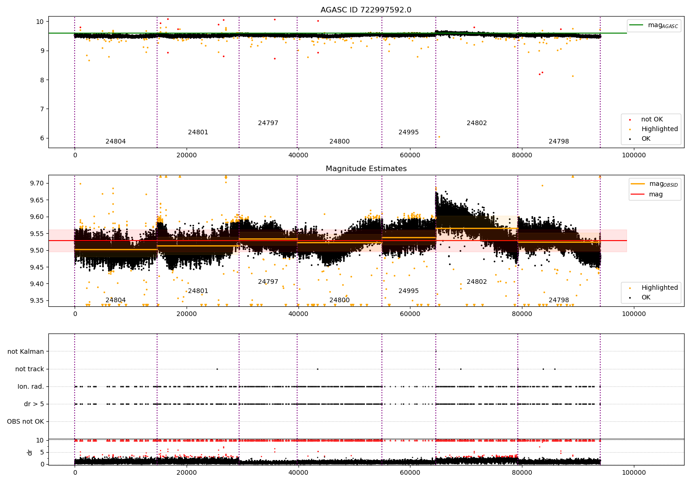Click x-axis tick 20000 on the bottom plot
This screenshot has width=691, height=483.
pos(187,473)
